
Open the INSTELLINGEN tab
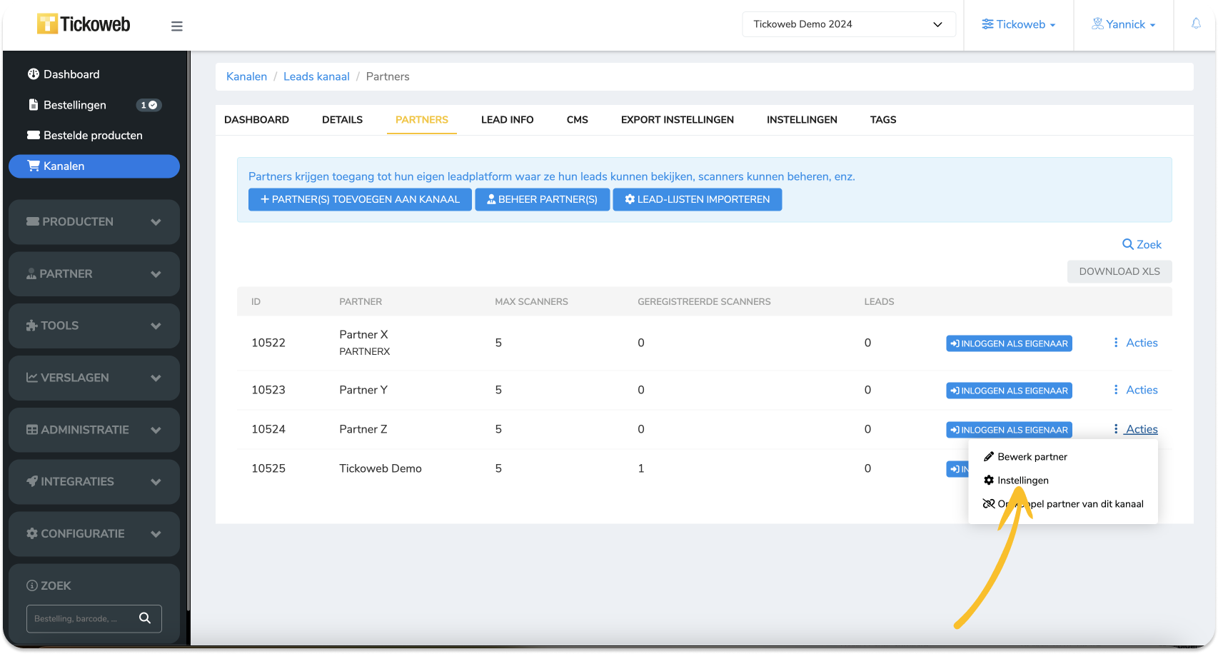pyautogui.click(x=802, y=120)
